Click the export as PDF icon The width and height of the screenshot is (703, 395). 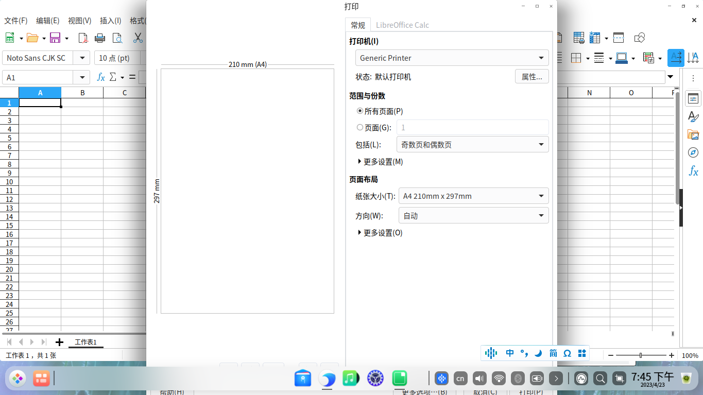point(83,38)
